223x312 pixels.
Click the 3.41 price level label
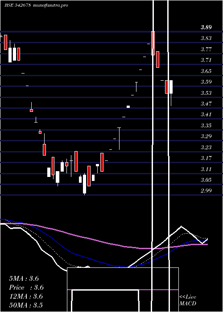tap(206, 115)
